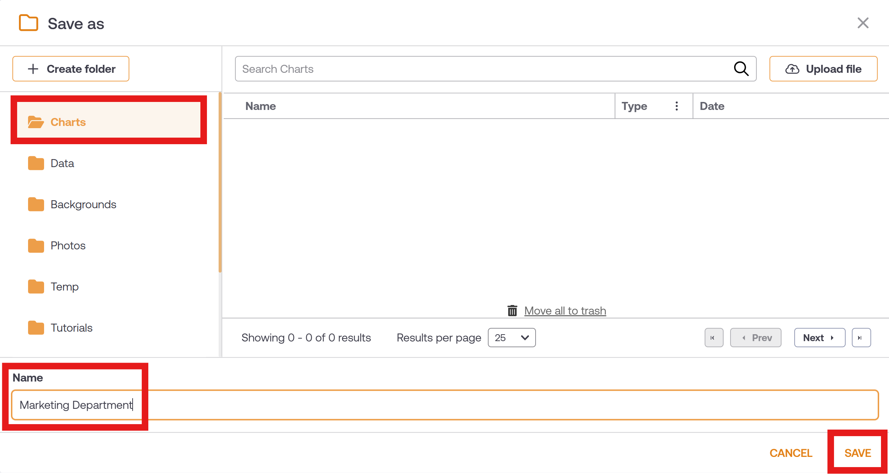Open the Results per page dropdown
Image resolution: width=889 pixels, height=474 pixels.
coord(511,337)
